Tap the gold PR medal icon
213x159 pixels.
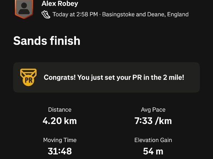[x=29, y=77]
